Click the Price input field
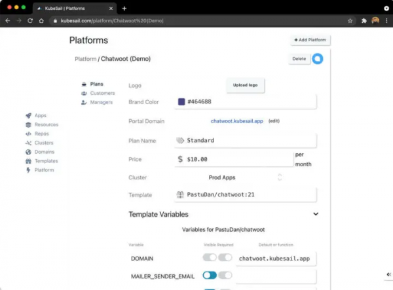 [236, 159]
